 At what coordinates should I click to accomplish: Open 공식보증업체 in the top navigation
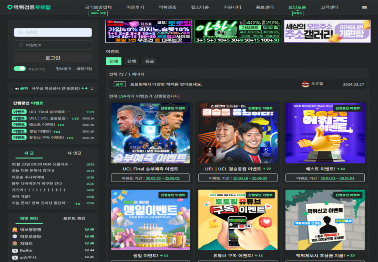tap(98, 7)
